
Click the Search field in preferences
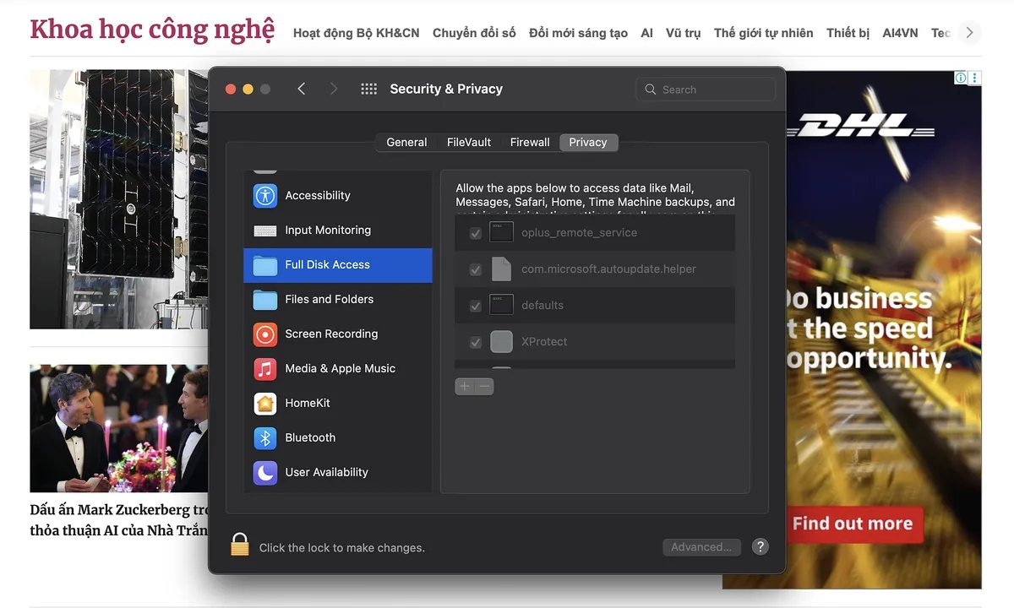pos(706,90)
